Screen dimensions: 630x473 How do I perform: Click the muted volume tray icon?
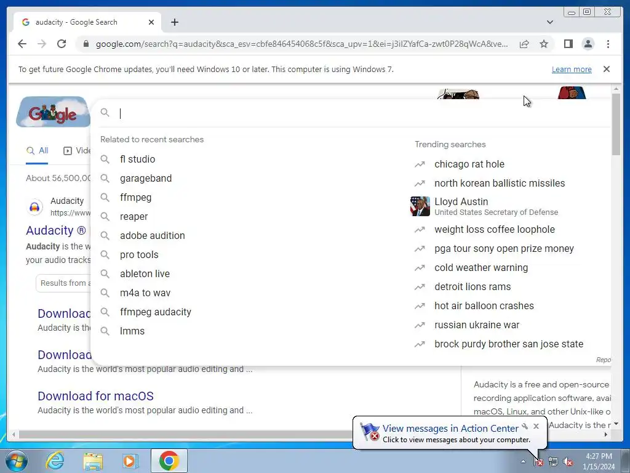pos(568,462)
